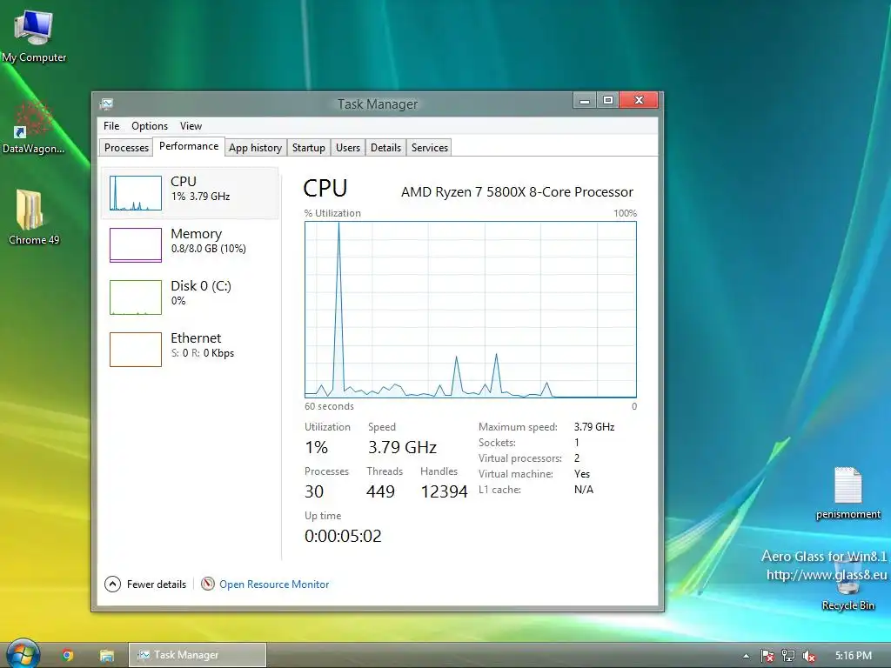Switch to the Processes tab

coord(126,148)
